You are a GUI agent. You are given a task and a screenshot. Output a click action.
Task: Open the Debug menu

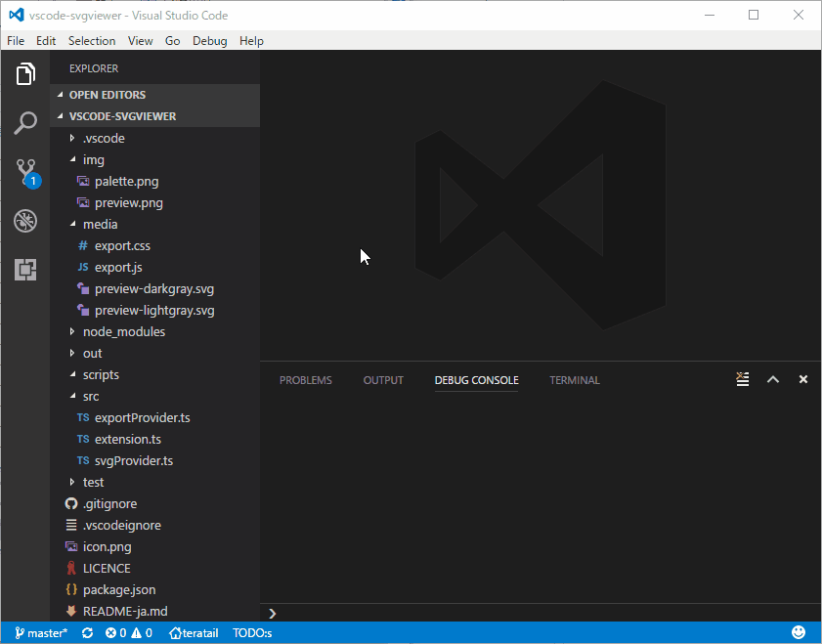coord(207,40)
